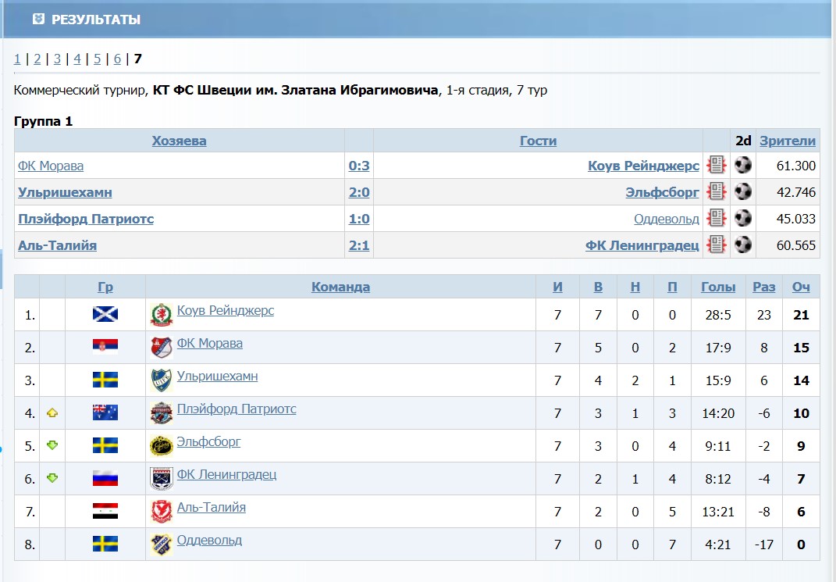Sort standings by Голы column header
This screenshot has height=582, width=836.
pyautogui.click(x=717, y=287)
